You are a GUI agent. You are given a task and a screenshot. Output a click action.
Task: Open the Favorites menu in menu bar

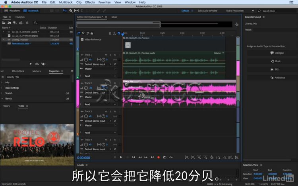click(104, 2)
